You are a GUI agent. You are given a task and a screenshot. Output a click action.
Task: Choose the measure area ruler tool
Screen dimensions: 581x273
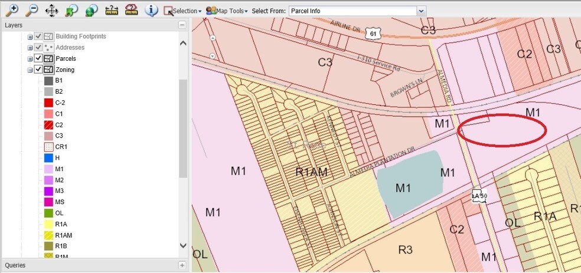[x=132, y=10]
